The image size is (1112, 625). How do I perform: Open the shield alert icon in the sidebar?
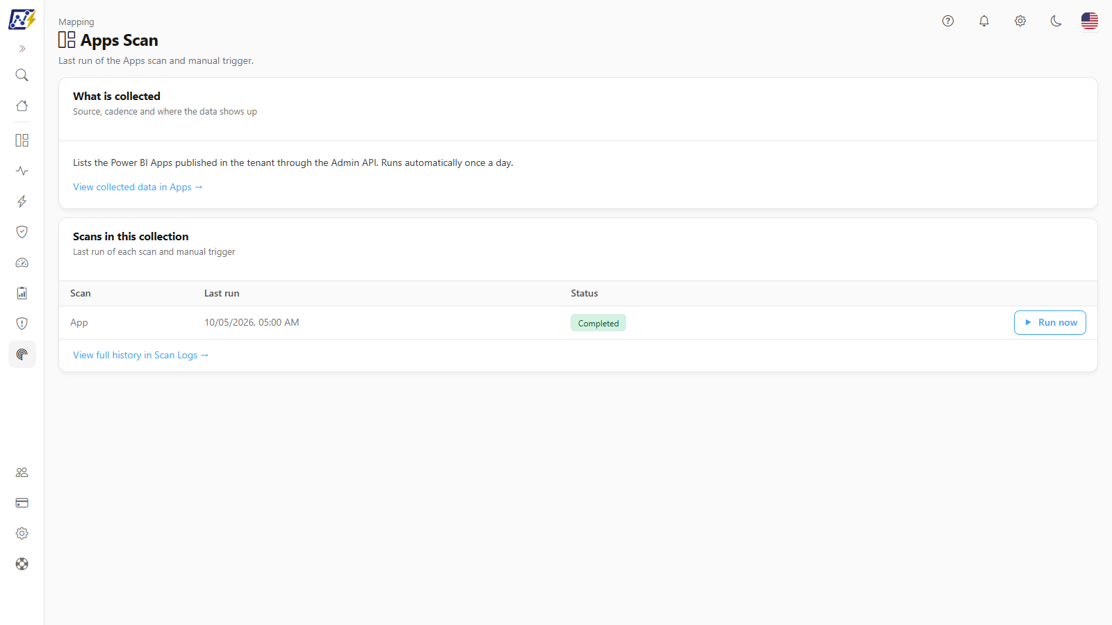click(22, 324)
